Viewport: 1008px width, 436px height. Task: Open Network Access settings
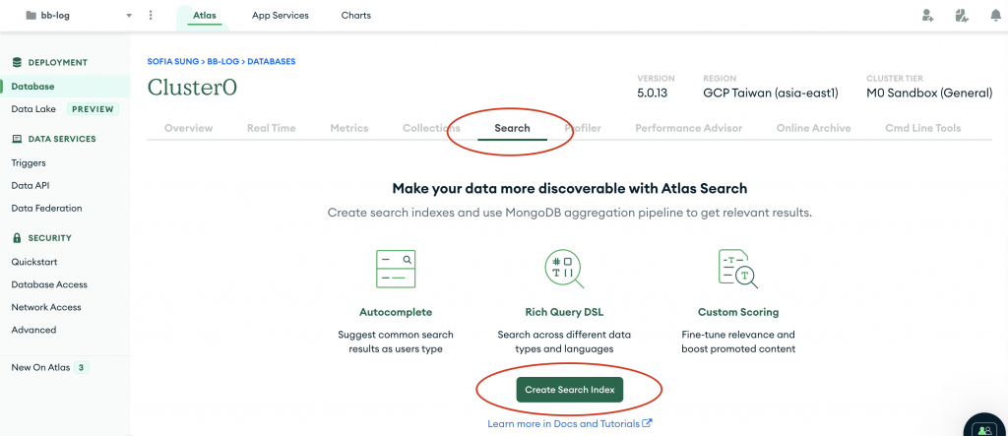[46, 307]
